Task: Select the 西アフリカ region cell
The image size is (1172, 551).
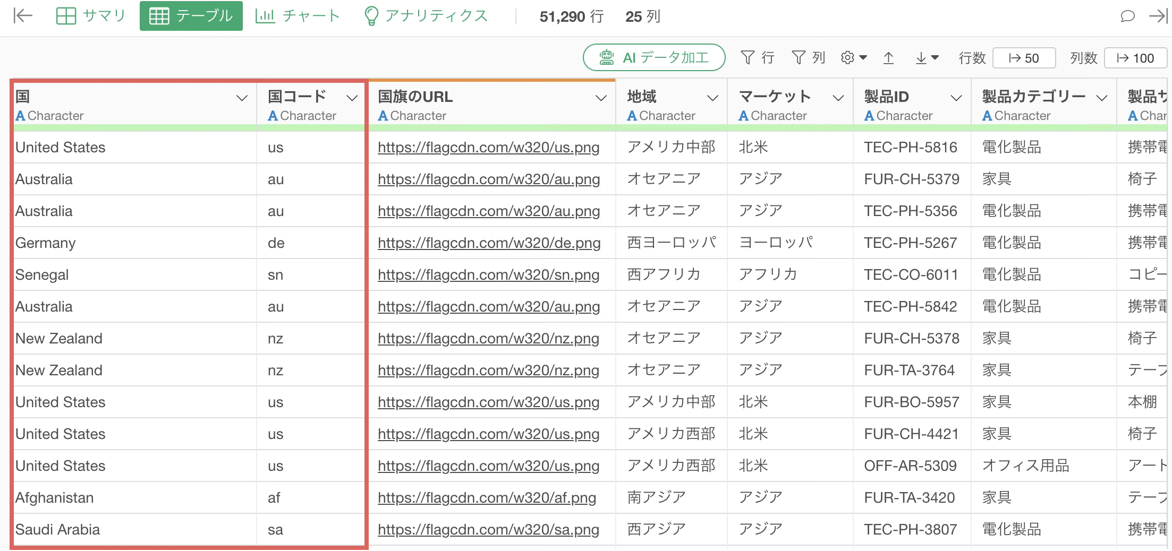Action: (x=671, y=275)
